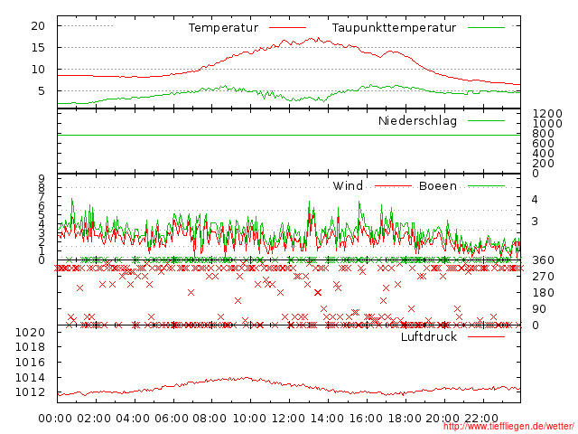
Task: Click the red Niederschlag legend line
Action: (x=485, y=121)
